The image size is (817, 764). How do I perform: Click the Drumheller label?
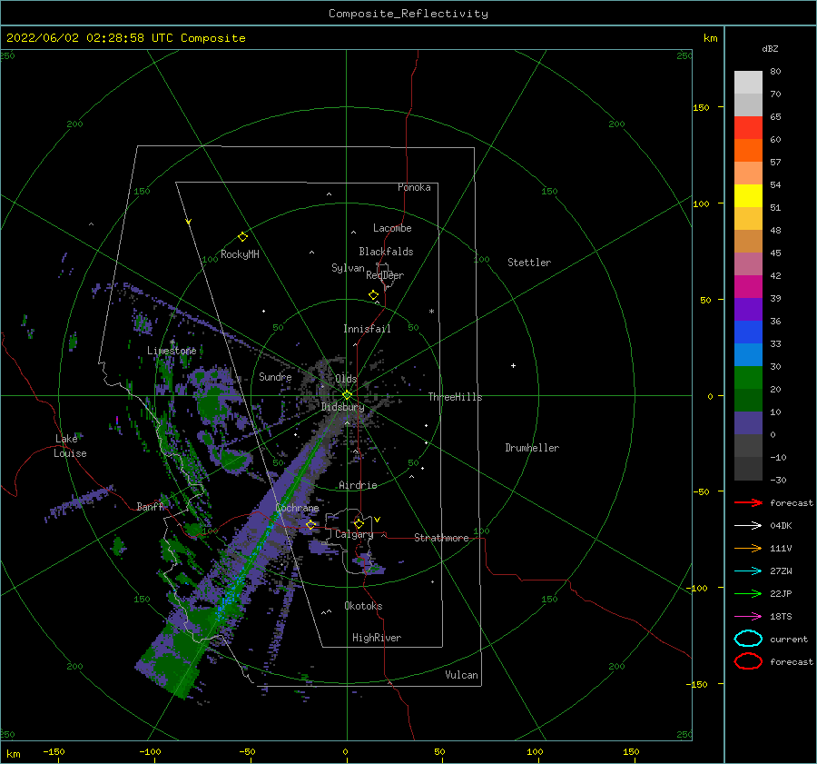point(532,448)
